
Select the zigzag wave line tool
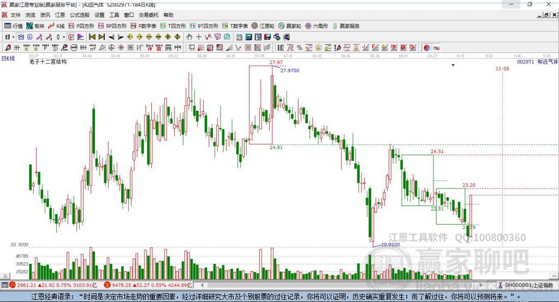pos(238,48)
